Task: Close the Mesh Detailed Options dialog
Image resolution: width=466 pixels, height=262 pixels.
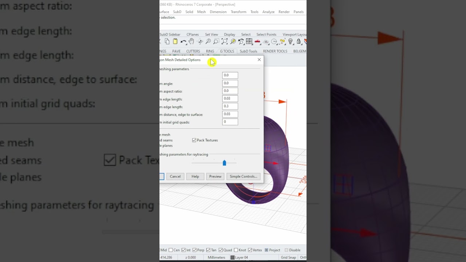Action: pos(259,60)
